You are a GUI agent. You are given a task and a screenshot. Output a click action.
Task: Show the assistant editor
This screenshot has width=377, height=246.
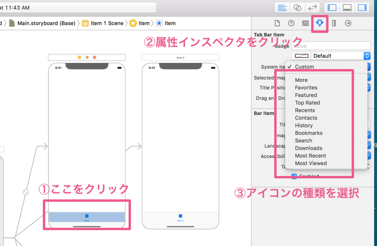[x=297, y=8]
